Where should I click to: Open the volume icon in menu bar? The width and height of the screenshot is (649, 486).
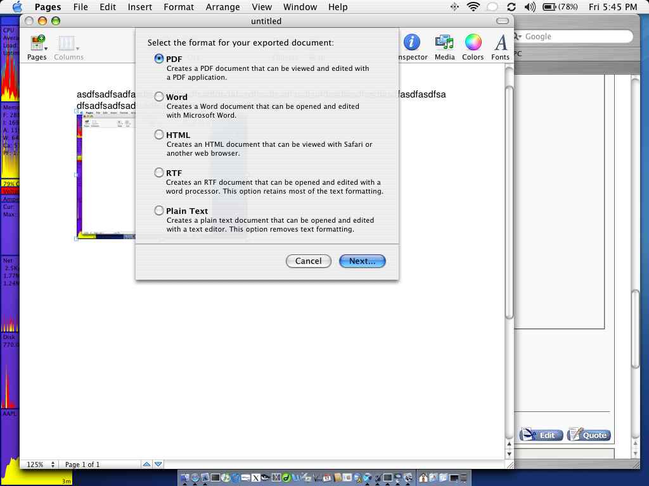coord(530,6)
